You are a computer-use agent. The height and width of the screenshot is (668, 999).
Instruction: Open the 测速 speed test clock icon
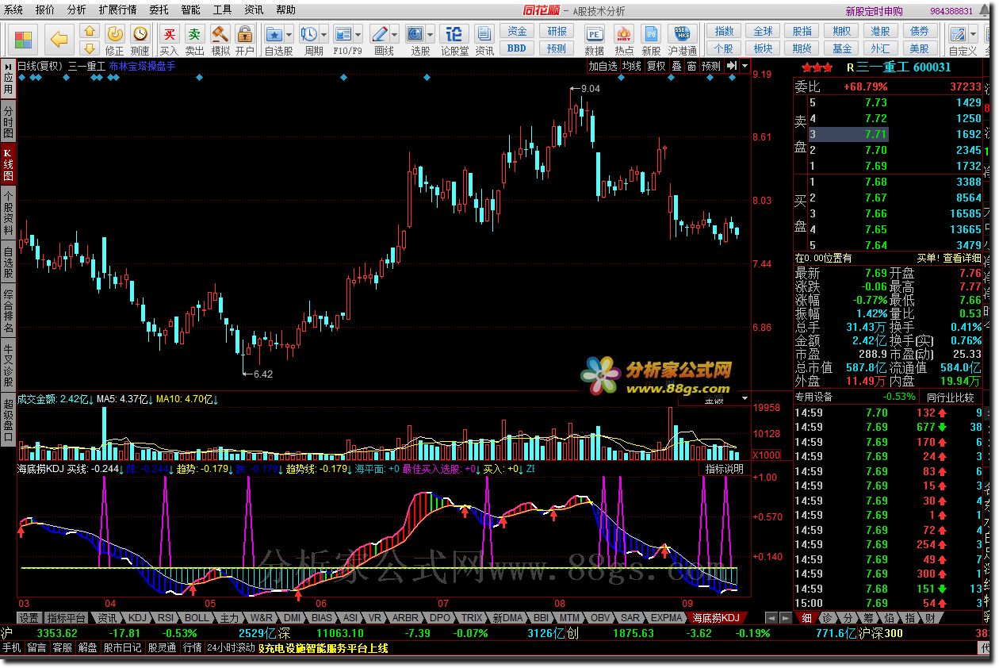(140, 40)
